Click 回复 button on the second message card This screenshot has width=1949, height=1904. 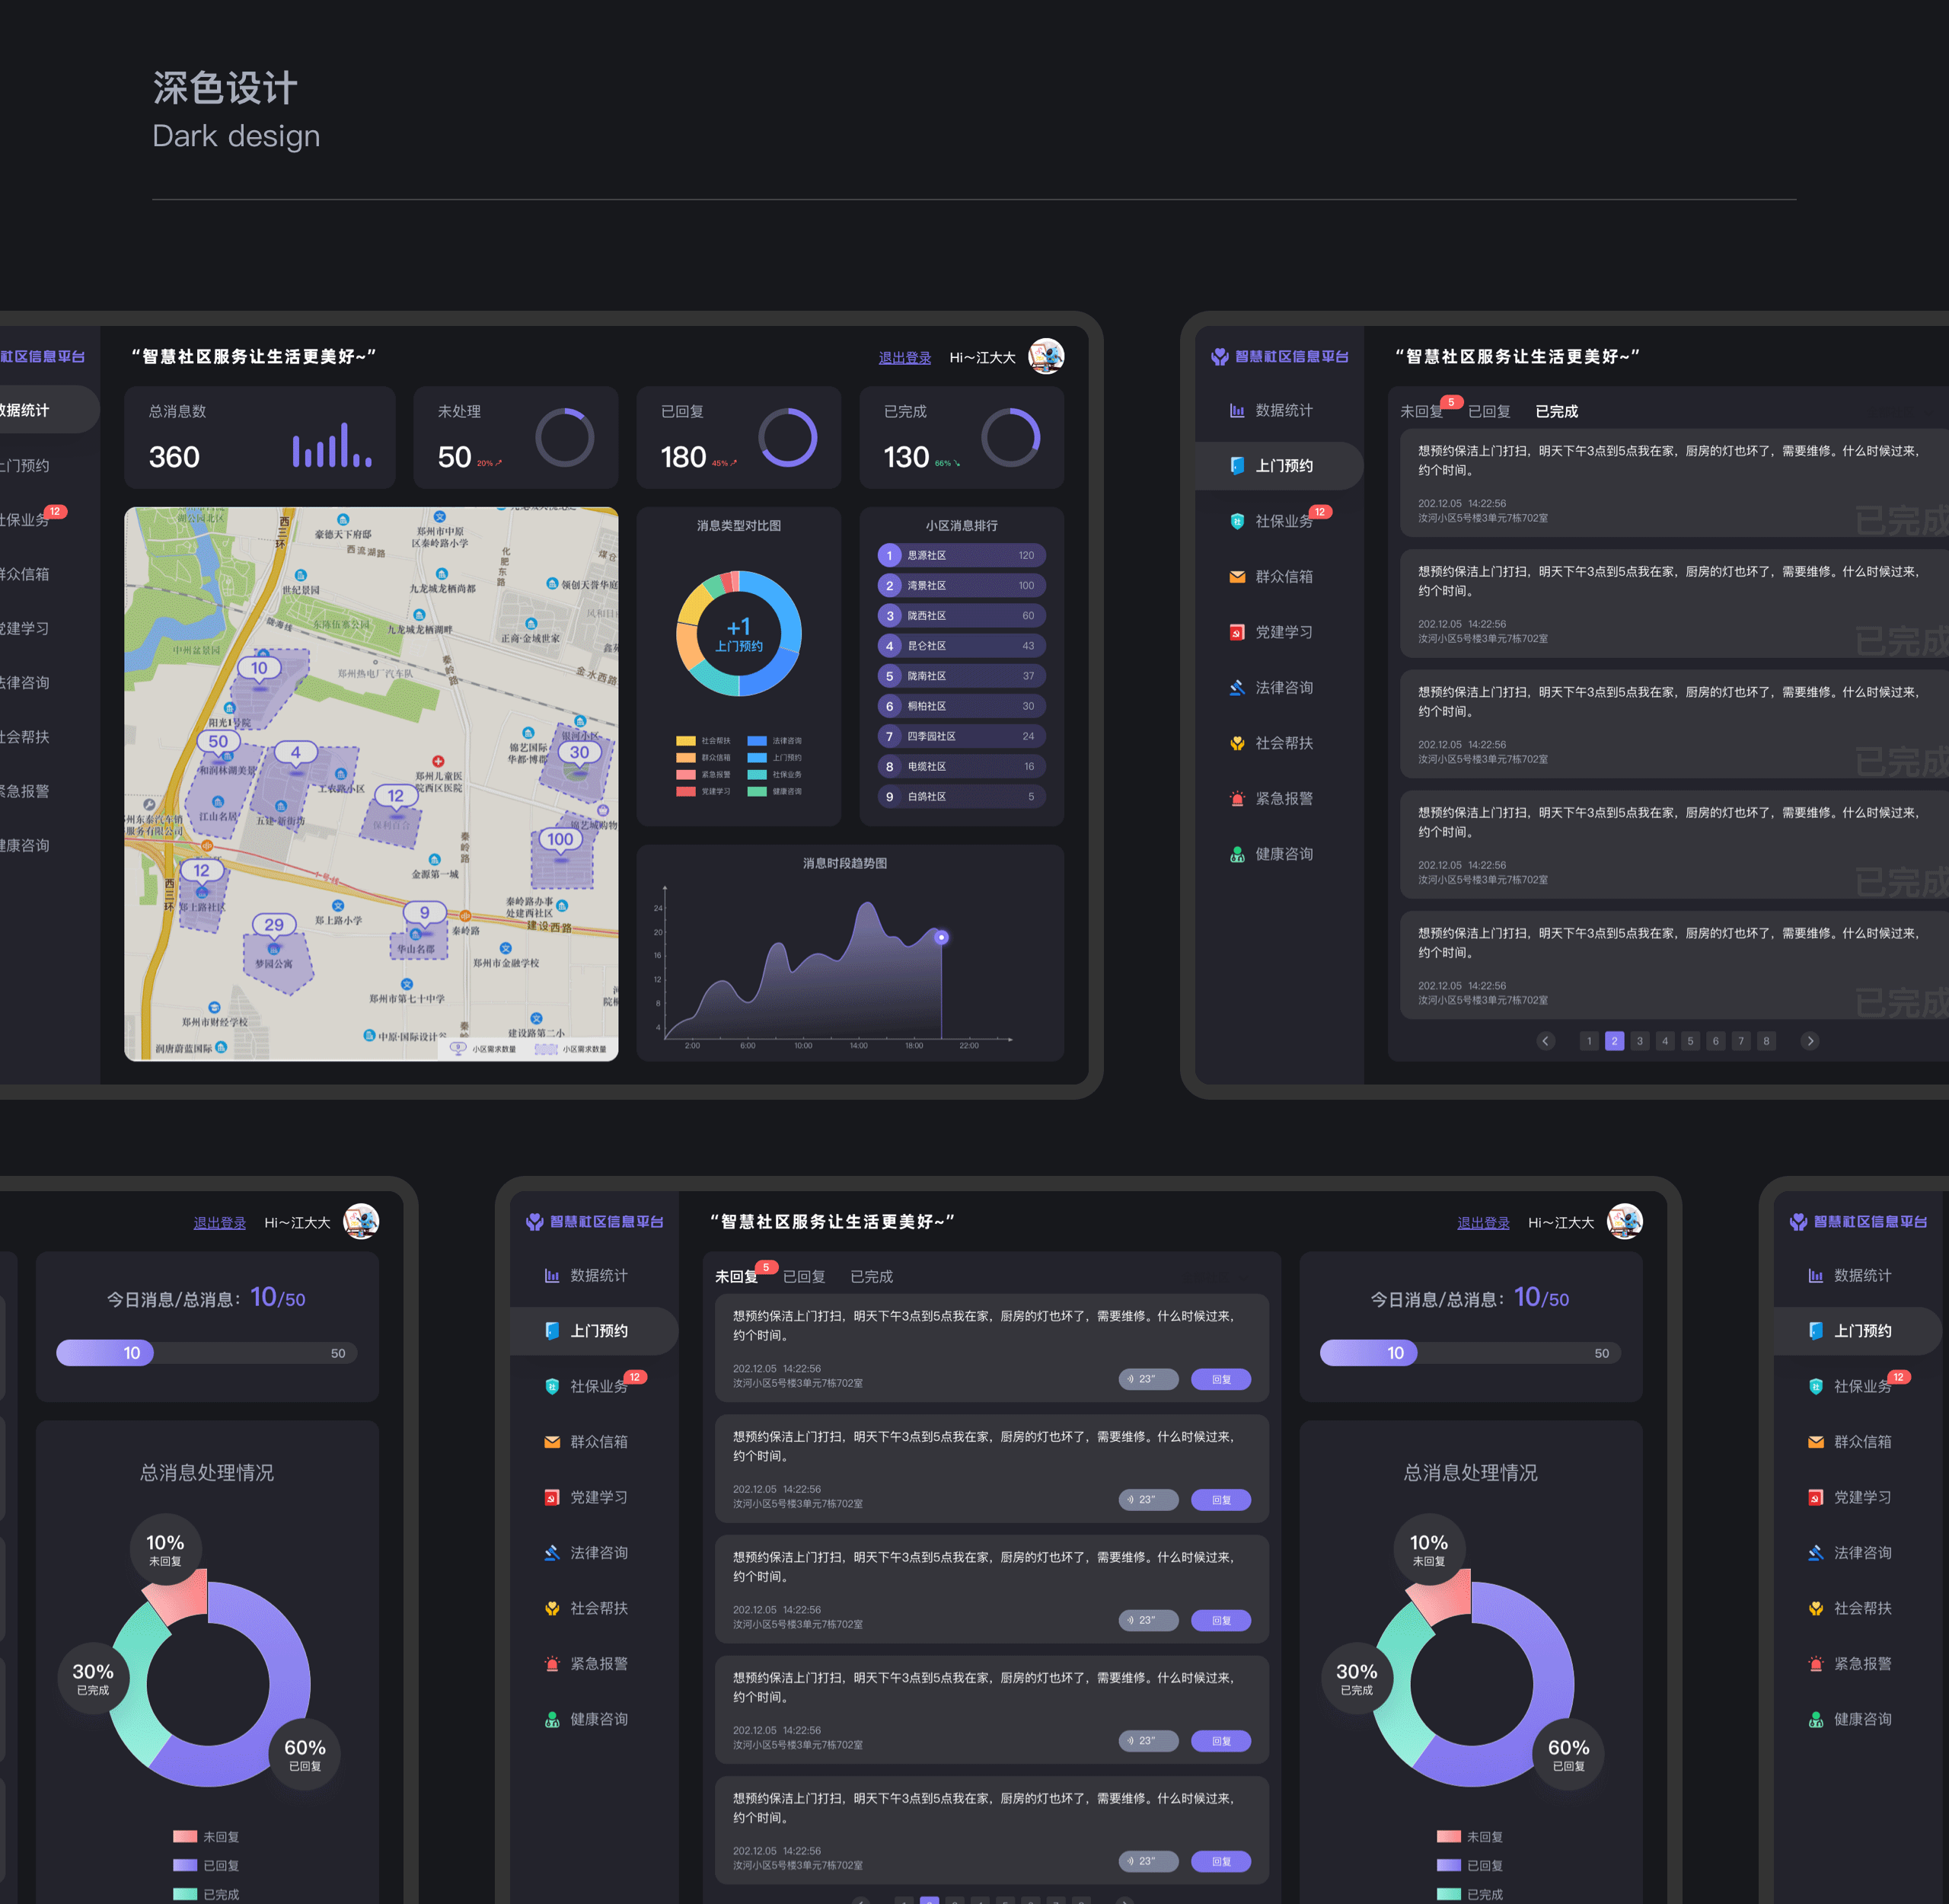1221,1500
